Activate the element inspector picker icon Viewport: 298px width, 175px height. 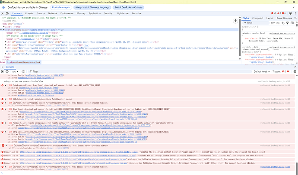coord(2,13)
